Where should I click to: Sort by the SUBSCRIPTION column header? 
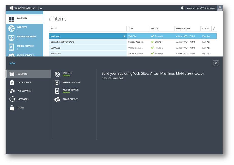tap(183, 29)
